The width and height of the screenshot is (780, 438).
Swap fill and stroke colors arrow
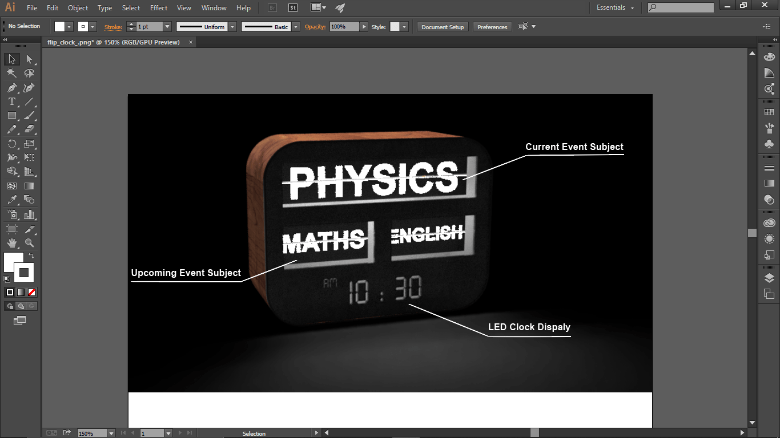click(x=31, y=255)
